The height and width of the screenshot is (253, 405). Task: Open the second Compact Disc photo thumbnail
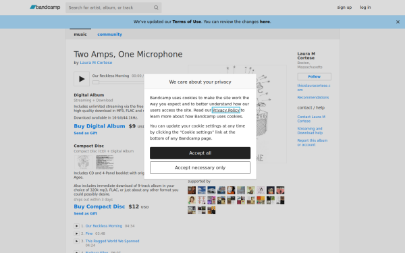pyautogui.click(x=105, y=162)
